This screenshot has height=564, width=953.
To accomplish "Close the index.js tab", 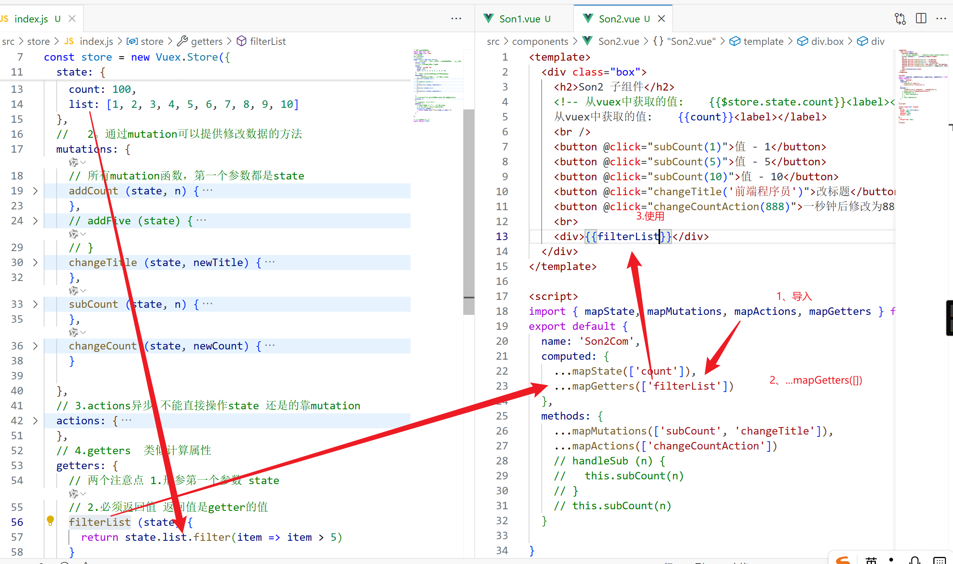I will click(x=72, y=18).
